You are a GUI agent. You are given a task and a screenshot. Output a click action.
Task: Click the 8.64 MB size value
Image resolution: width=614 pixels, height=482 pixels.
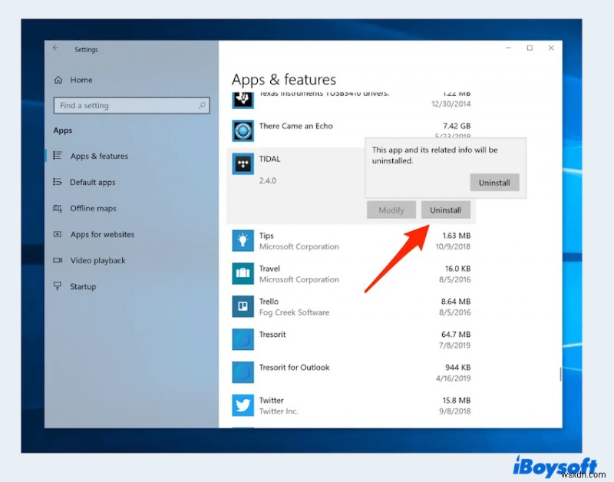[456, 302]
